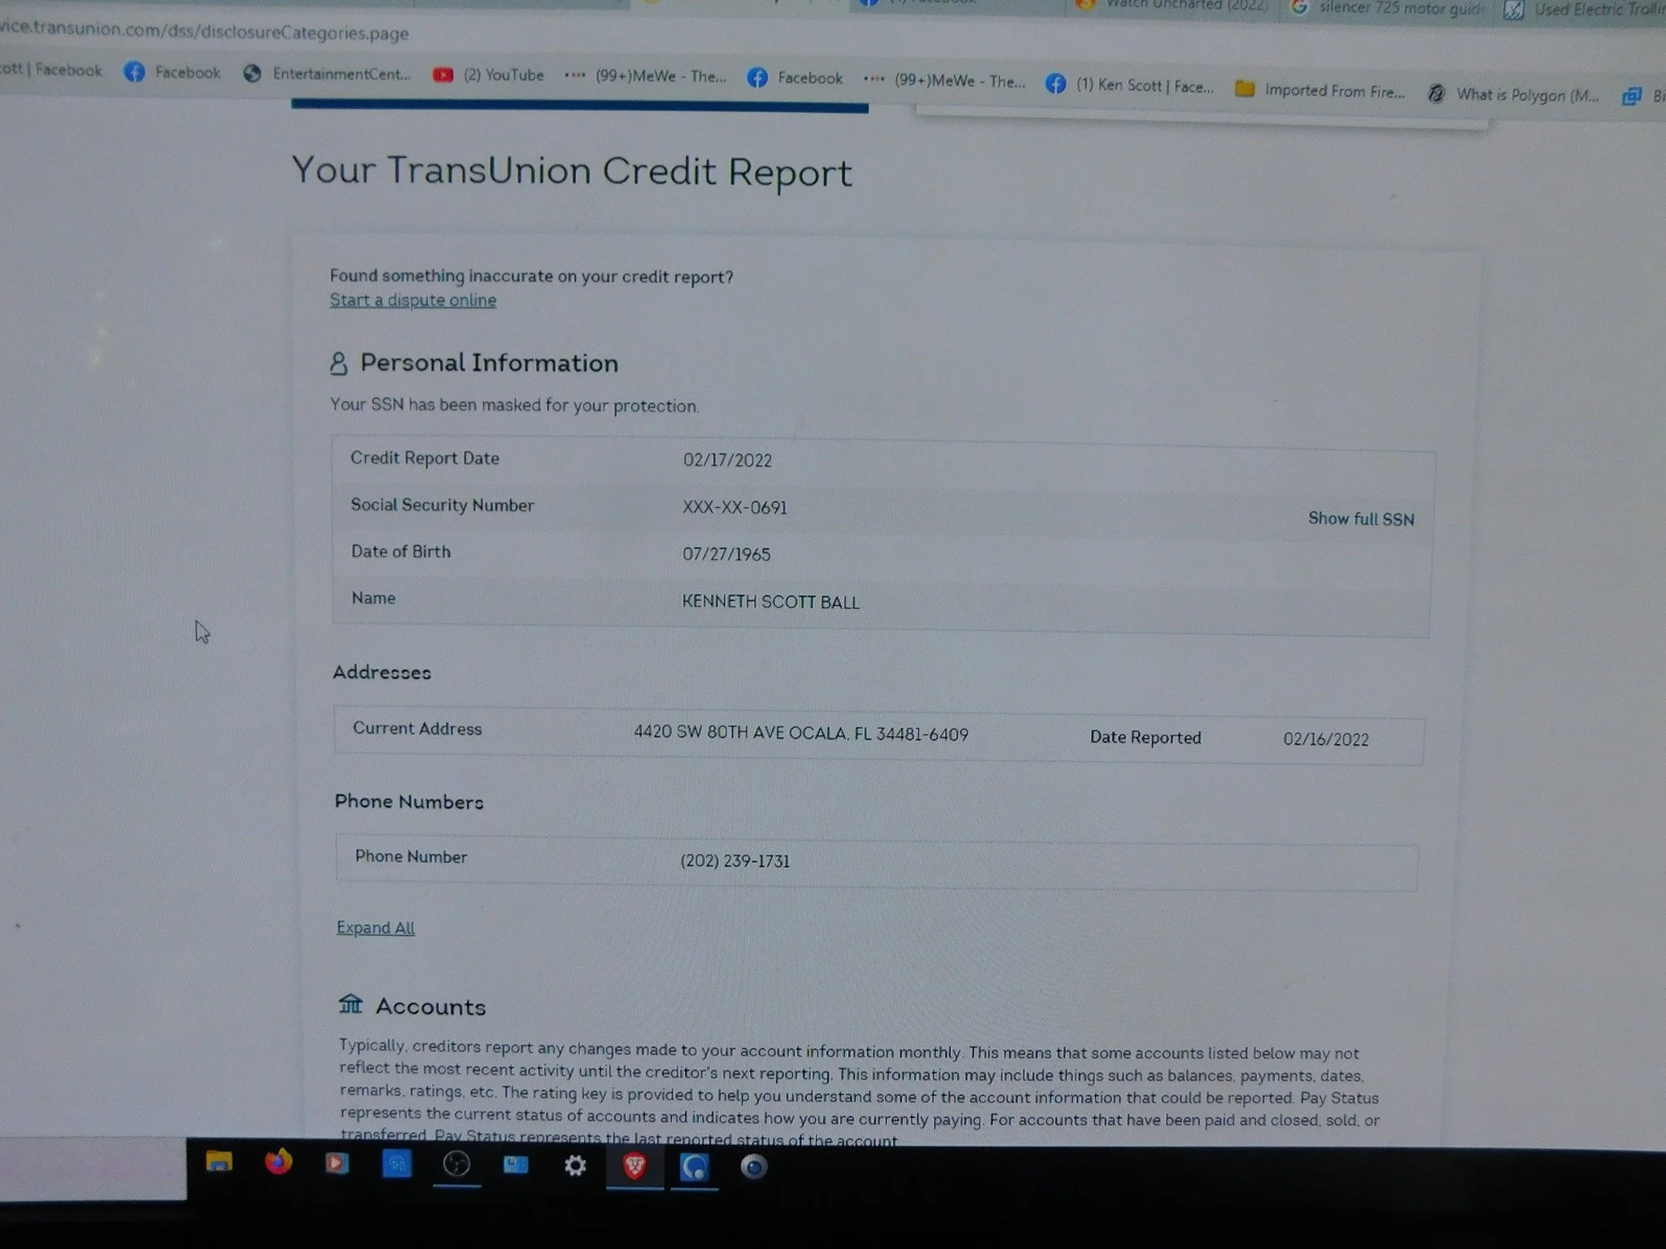This screenshot has width=1666, height=1249.
Task: Open Settings gear in the taskbar
Action: pyautogui.click(x=575, y=1166)
